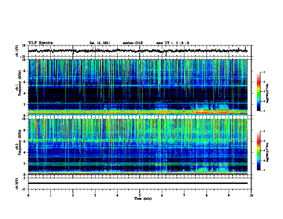Click inside the ch.2 spectrogram panel

point(138,147)
